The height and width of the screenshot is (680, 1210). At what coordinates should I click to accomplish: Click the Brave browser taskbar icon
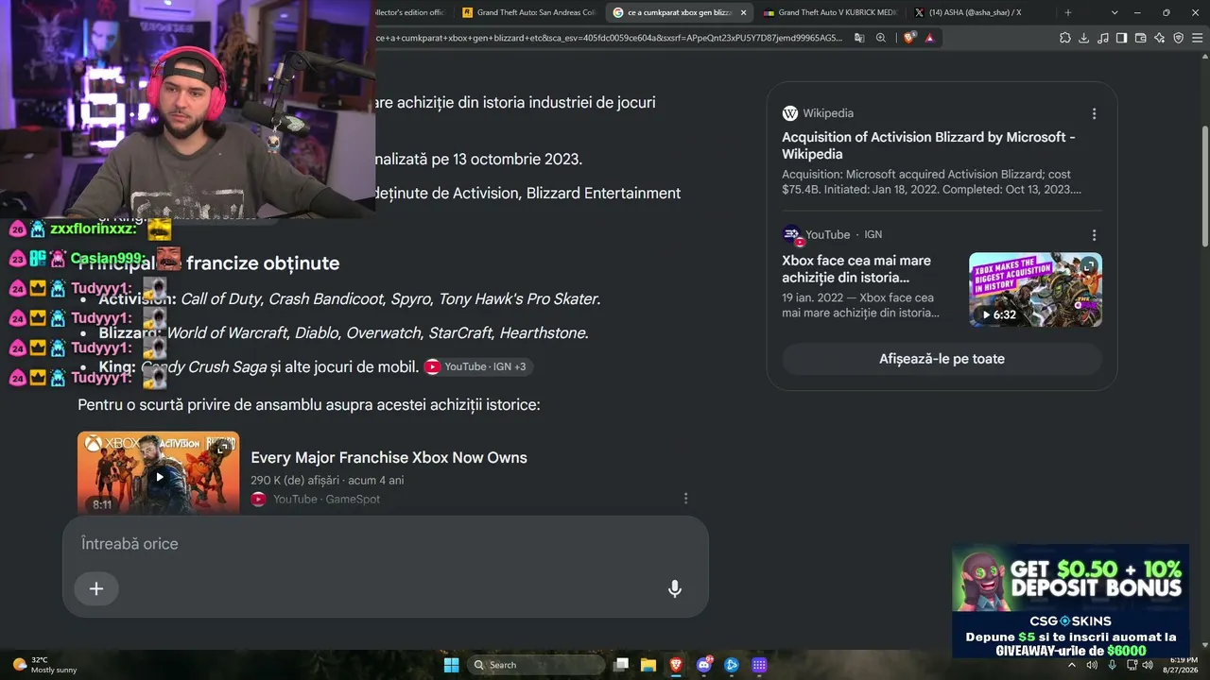click(676, 665)
